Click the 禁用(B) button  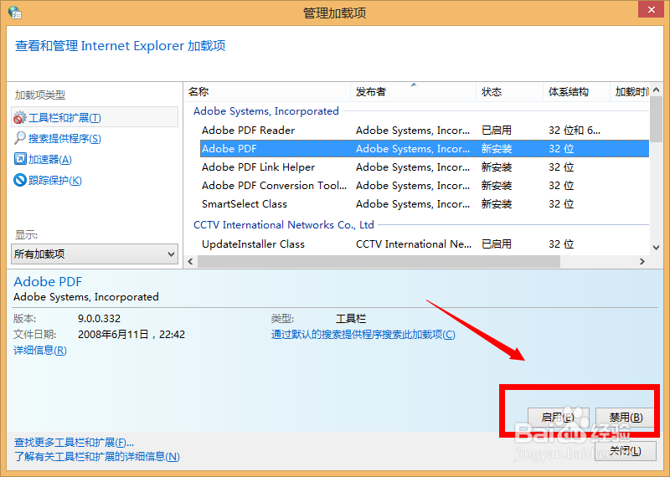click(625, 417)
